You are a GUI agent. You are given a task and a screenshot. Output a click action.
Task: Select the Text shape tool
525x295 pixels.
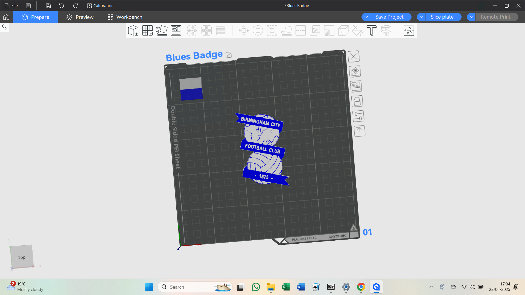(372, 31)
